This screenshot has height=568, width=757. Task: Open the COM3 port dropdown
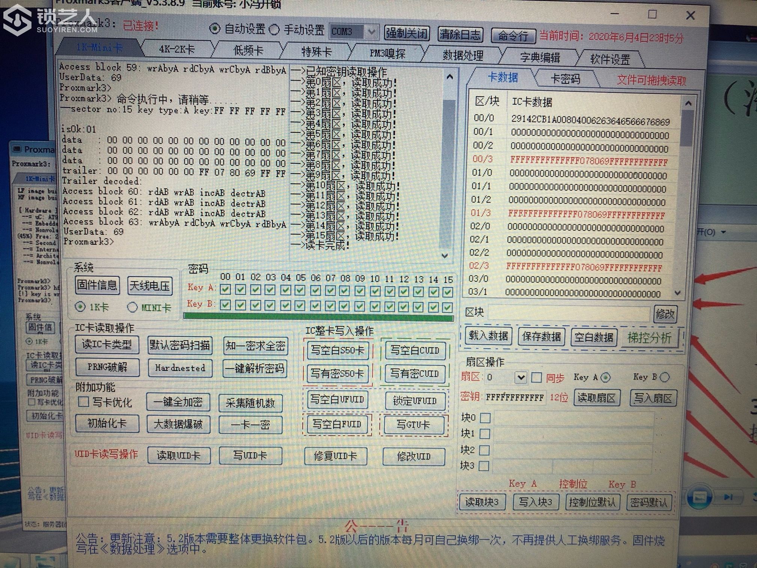[371, 32]
